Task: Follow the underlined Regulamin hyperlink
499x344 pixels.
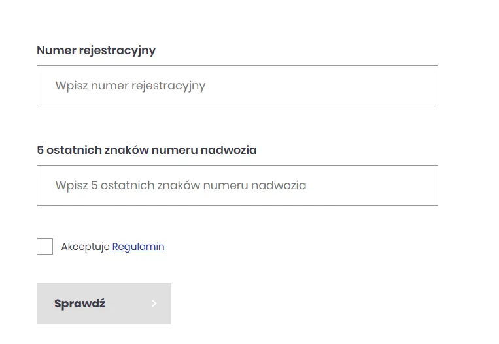Action: coord(138,247)
